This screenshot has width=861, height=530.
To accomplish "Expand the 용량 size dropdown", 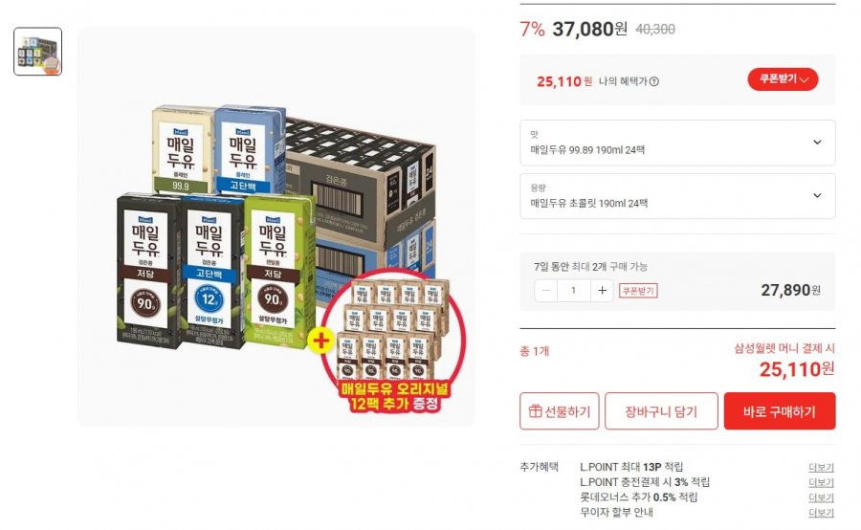I will tap(677, 196).
